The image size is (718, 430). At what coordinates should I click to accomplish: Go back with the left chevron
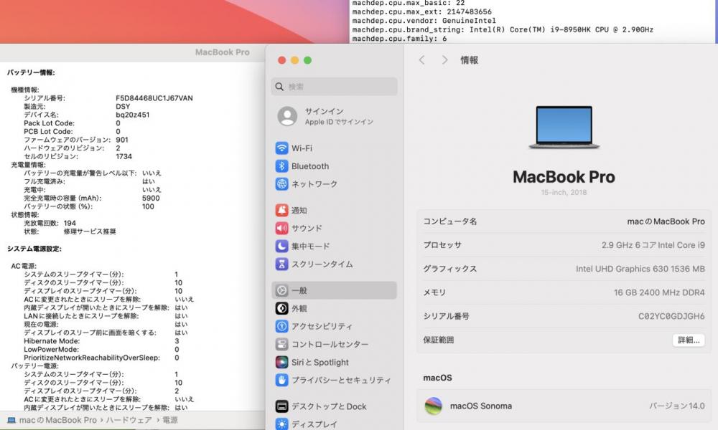tap(421, 60)
